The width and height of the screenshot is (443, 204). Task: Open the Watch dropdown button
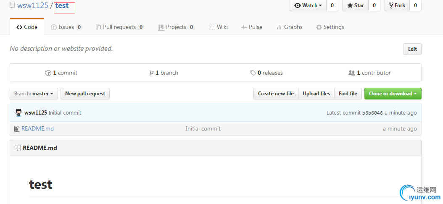pyautogui.click(x=308, y=5)
